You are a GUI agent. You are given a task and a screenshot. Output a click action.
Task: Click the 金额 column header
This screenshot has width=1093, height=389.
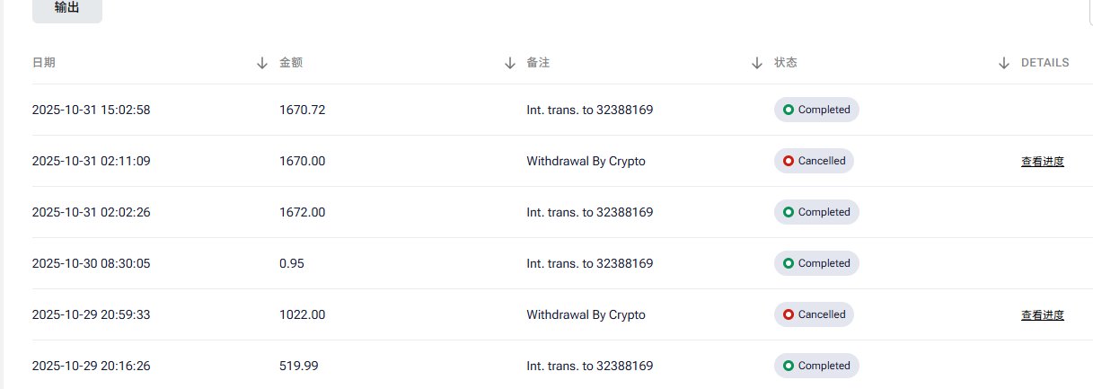click(291, 63)
